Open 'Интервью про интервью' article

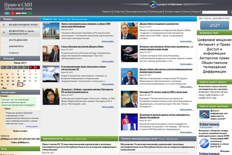[x=166, y=48]
